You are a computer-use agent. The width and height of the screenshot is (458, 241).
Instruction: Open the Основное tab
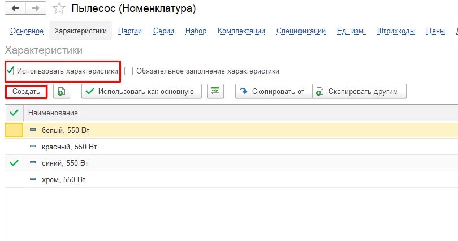[x=27, y=31]
